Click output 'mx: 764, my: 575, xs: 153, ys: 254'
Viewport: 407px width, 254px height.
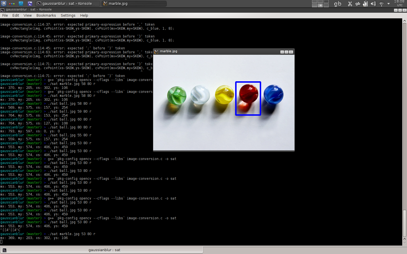tap(34, 115)
